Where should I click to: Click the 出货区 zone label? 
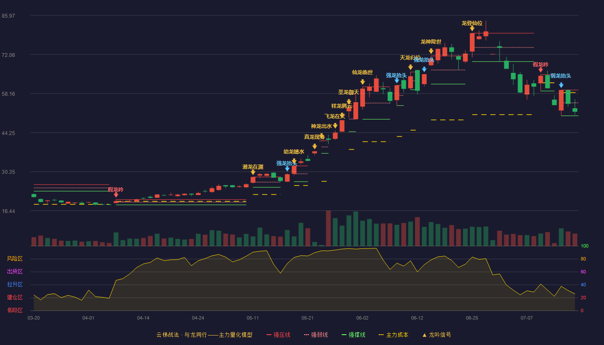15,272
